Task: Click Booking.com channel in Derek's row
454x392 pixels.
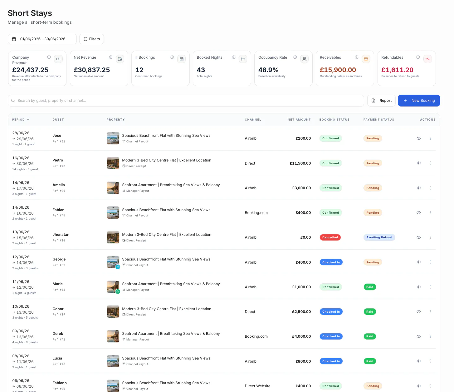Action: coord(256,336)
